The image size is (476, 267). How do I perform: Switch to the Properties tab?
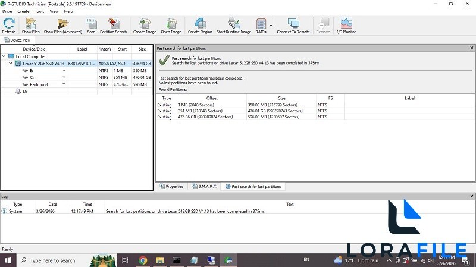(x=172, y=186)
